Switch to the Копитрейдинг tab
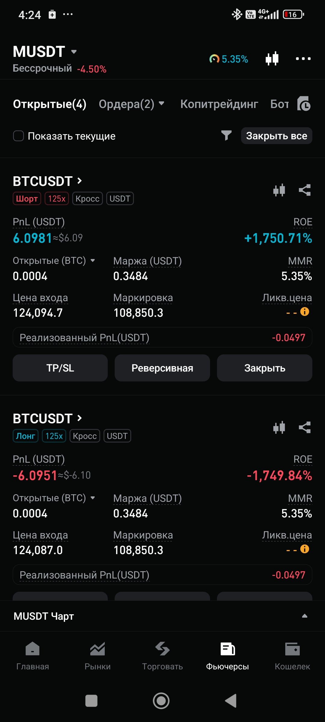 tap(219, 104)
